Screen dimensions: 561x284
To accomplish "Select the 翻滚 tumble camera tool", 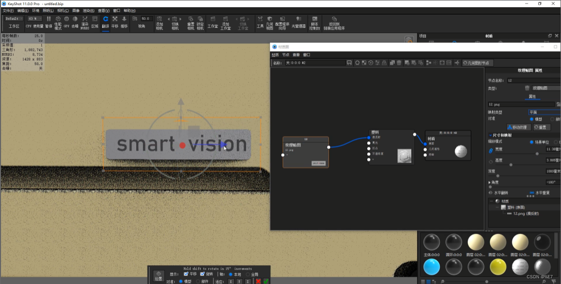I will pyautogui.click(x=106, y=19).
